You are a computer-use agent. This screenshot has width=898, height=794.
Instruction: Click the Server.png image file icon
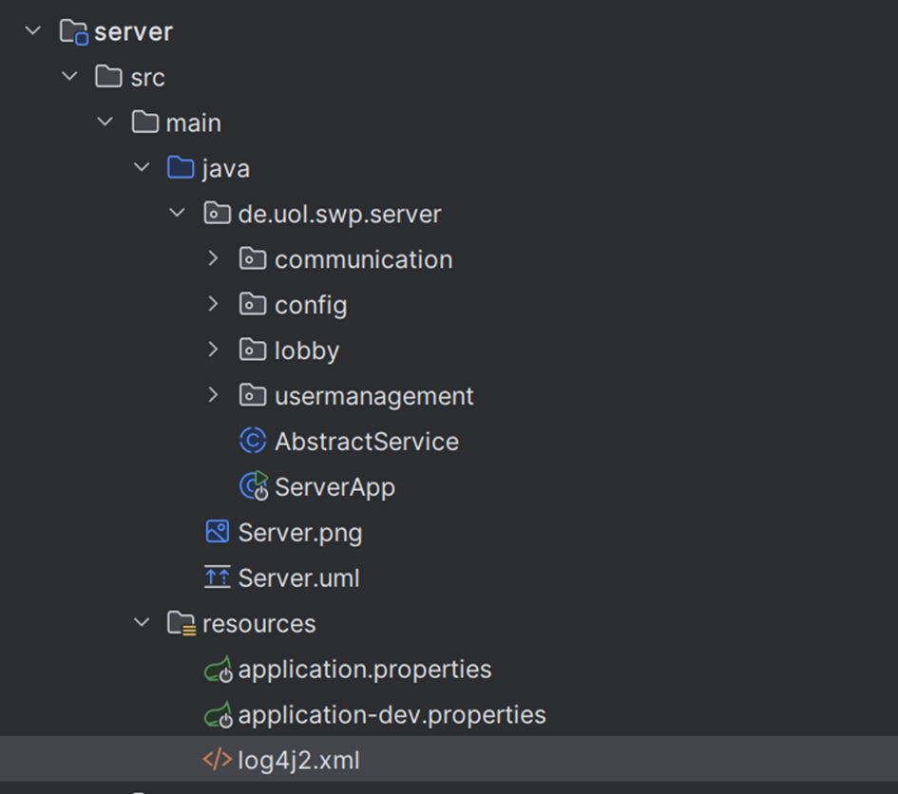pos(218,533)
